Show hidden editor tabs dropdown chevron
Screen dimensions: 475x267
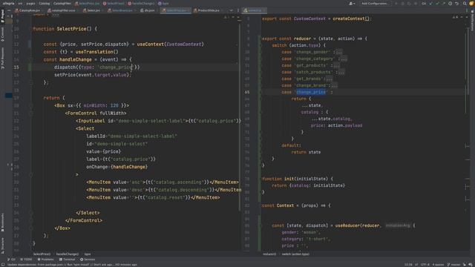tap(231, 10)
